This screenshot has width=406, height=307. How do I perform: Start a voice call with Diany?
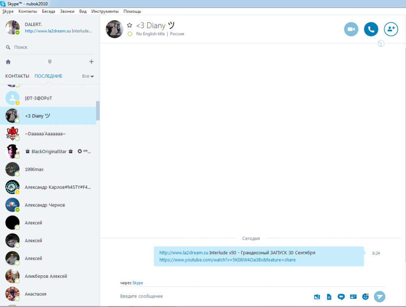click(371, 29)
